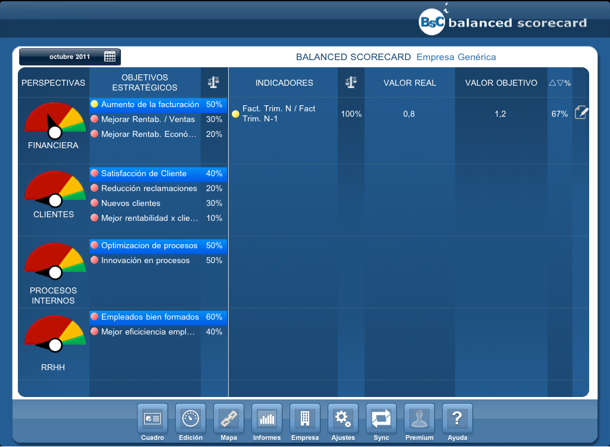Open Ajustes settings gears

[343, 419]
